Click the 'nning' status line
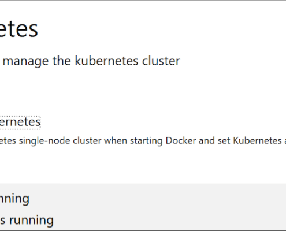The width and height of the screenshot is (286, 231). (x=14, y=199)
